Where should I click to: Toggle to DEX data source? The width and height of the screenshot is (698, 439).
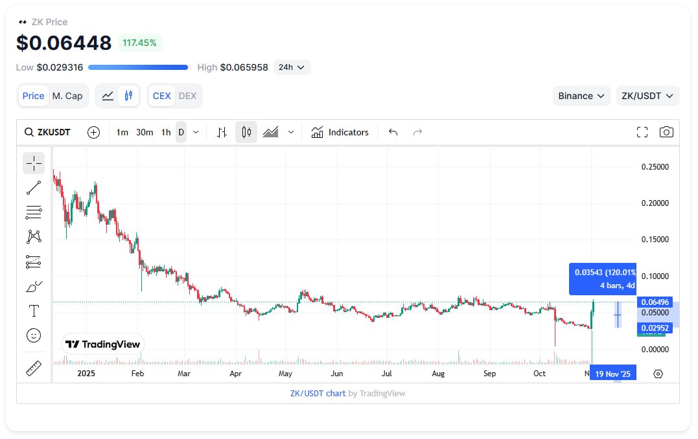[187, 96]
